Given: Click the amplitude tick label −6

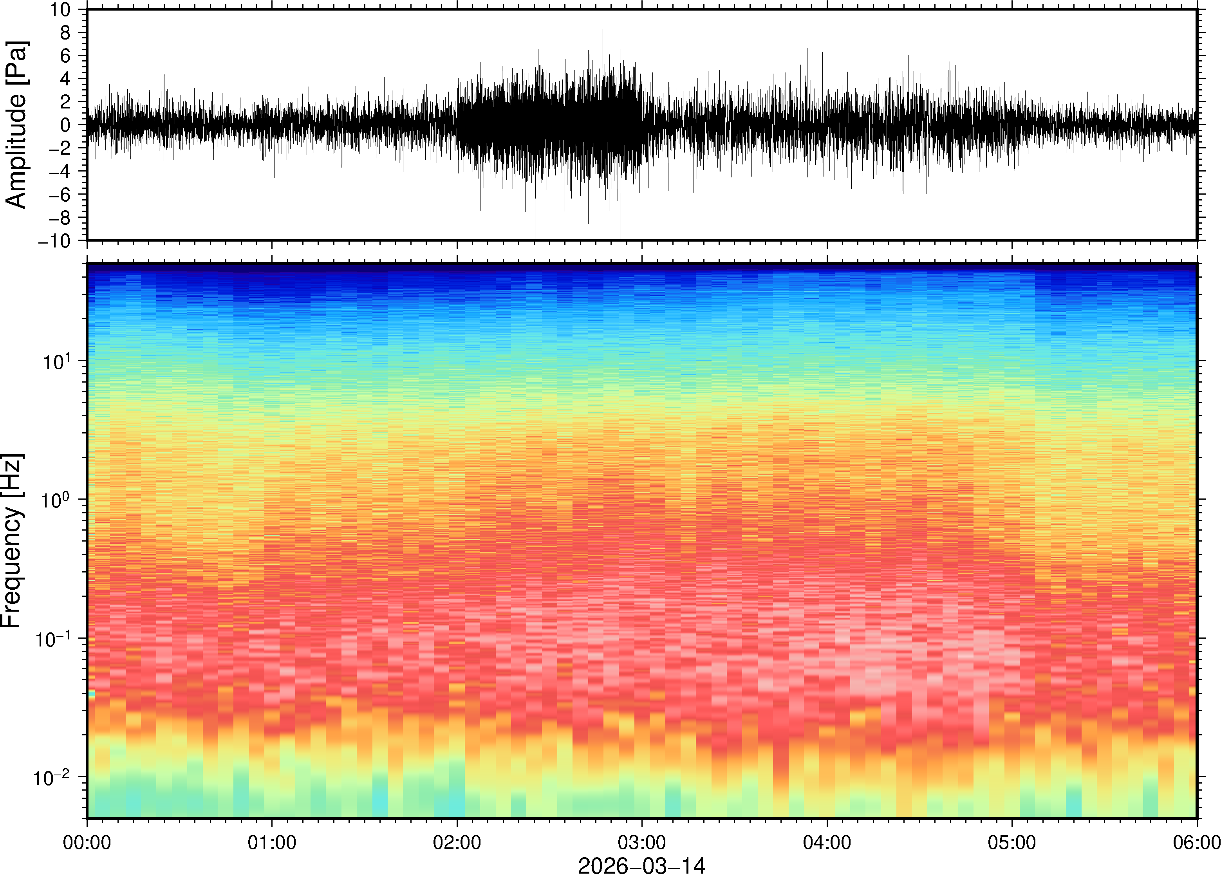Looking at the screenshot, I should click(59, 195).
